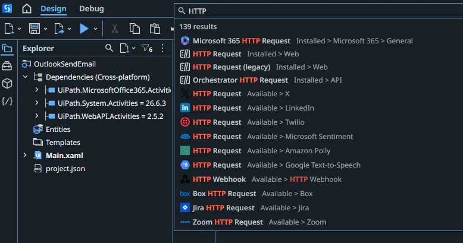
Task: Choose HTTP Request Amazon Polly result
Action: (x=319, y=151)
